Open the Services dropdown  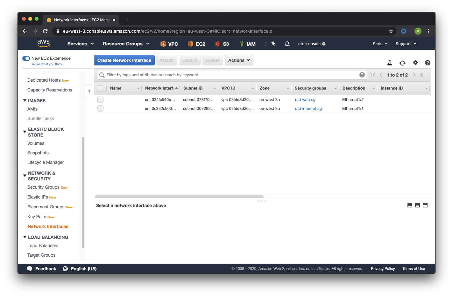81,44
